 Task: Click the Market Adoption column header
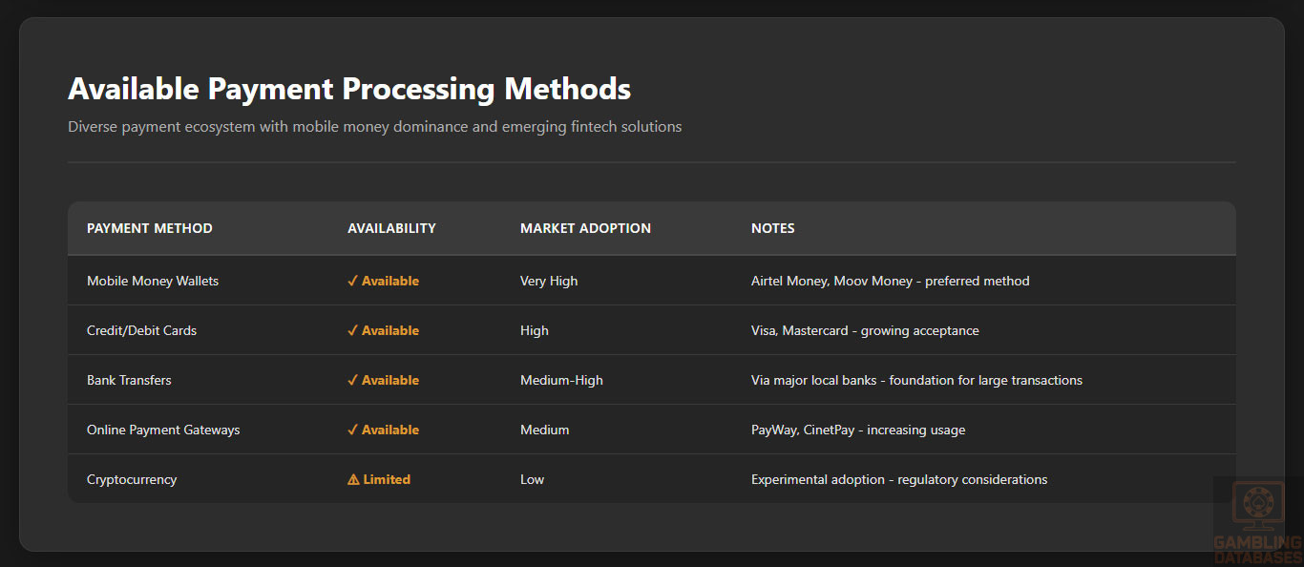pyautogui.click(x=585, y=228)
